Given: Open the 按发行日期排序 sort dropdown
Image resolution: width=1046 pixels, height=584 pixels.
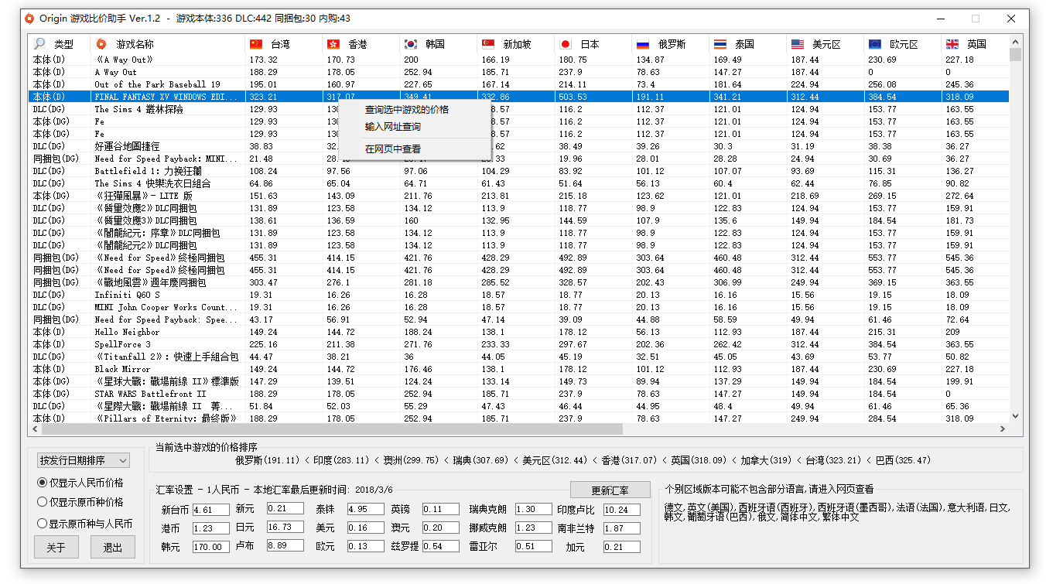Looking at the screenshot, I should click(84, 460).
